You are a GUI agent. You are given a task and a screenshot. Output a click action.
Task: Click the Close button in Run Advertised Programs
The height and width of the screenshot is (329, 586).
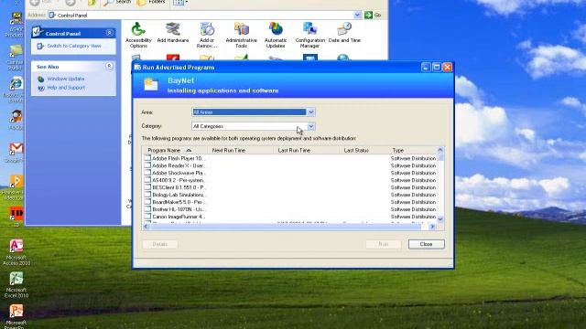[x=426, y=244]
